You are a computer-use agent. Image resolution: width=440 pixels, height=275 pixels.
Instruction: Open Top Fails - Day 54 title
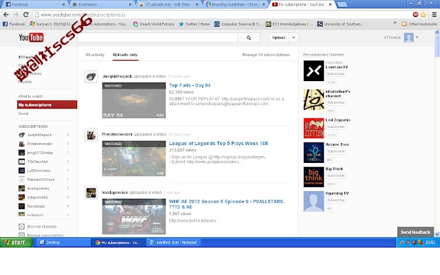tap(190, 85)
